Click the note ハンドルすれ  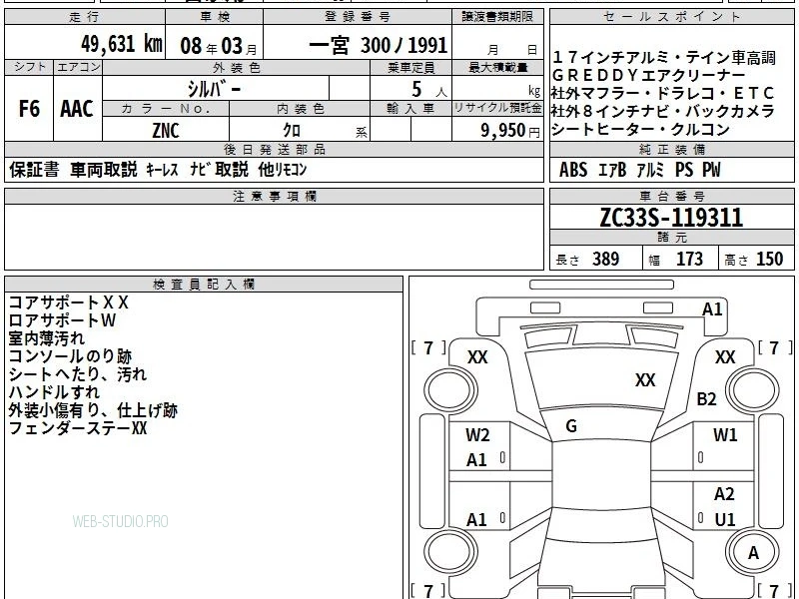click(x=54, y=392)
